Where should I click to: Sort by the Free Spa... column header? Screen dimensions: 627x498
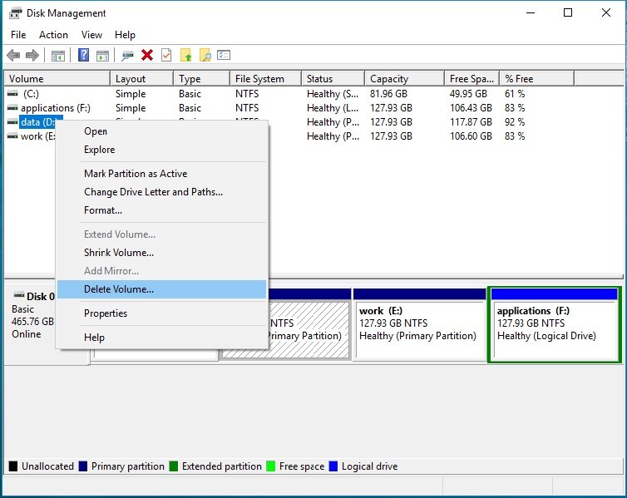coord(472,79)
